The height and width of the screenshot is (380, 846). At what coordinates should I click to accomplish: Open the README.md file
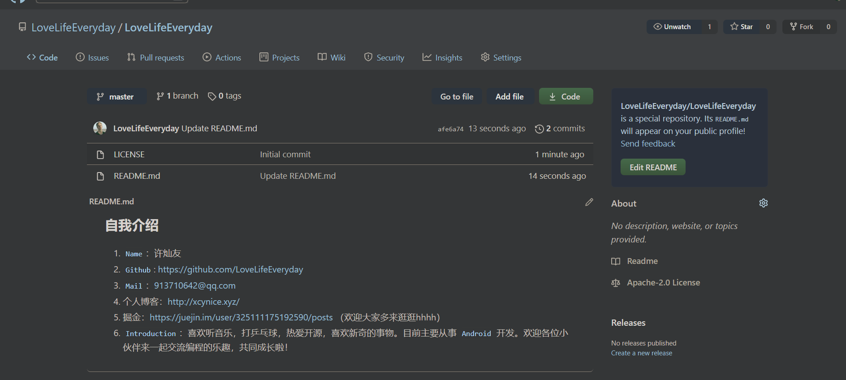pyautogui.click(x=137, y=176)
